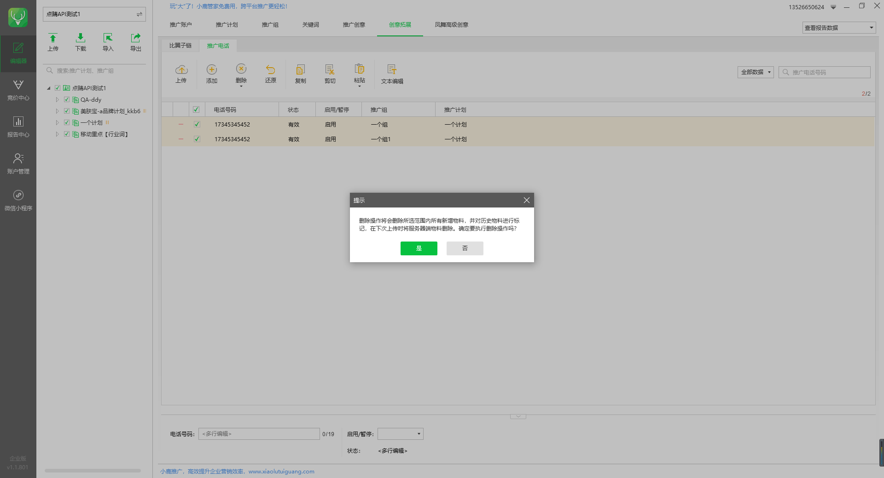Open 账户管理 account management

(18, 164)
